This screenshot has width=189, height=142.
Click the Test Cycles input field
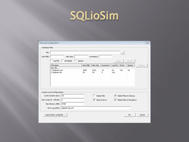pos(73,100)
